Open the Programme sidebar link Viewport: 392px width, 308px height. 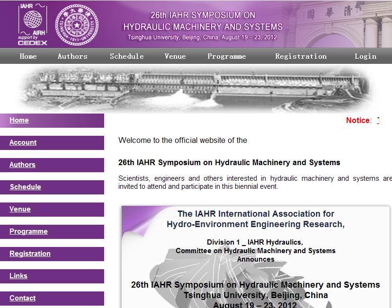coord(28,231)
